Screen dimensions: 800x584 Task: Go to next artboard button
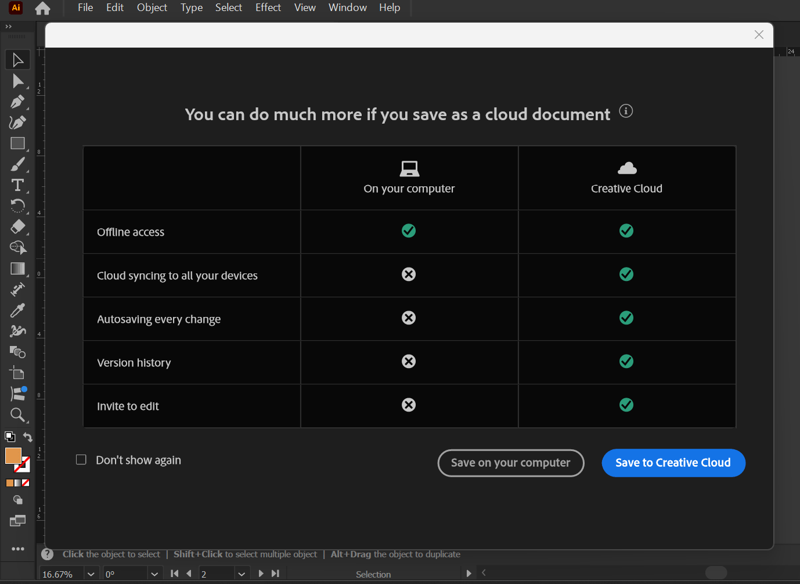(261, 574)
